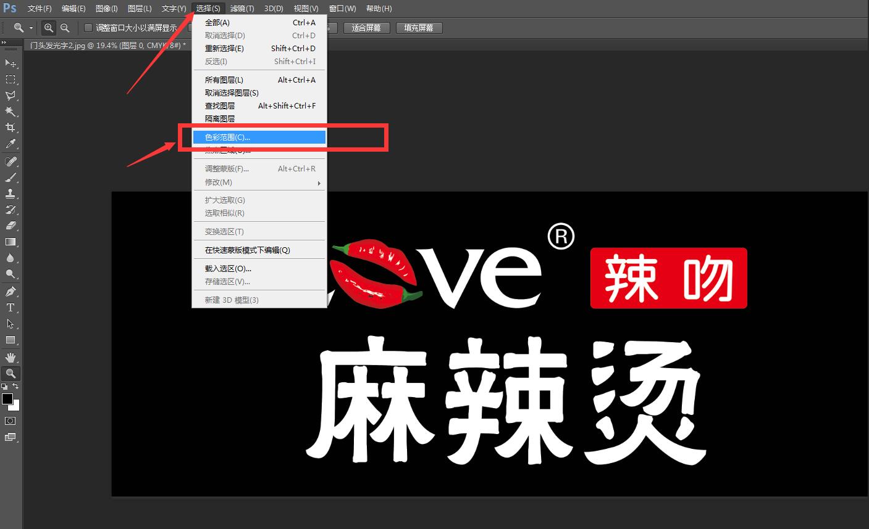This screenshot has height=529, width=869.
Task: Open the 图像(I) menu
Action: [x=107, y=9]
